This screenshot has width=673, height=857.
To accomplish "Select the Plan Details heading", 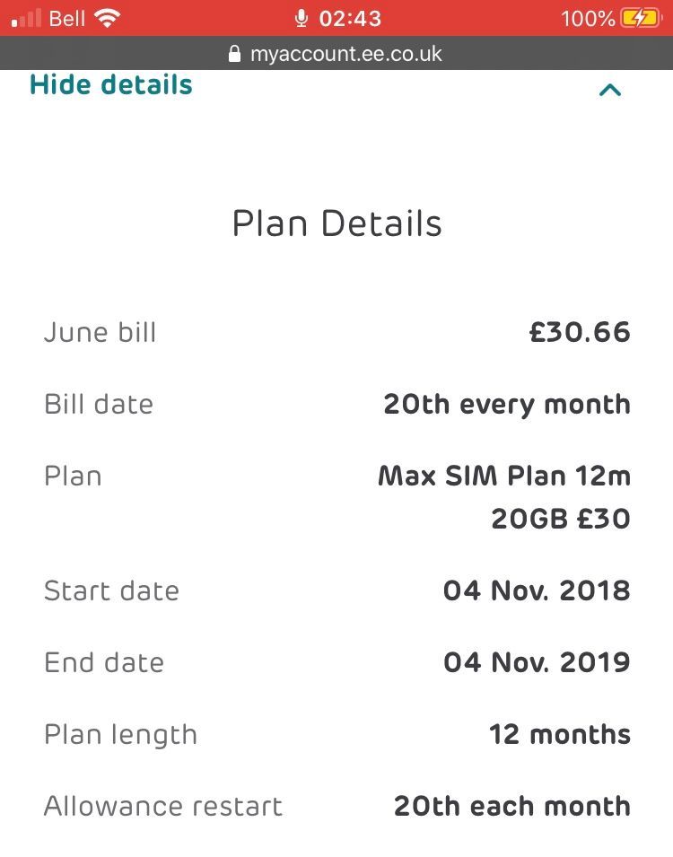I will coord(336,223).
